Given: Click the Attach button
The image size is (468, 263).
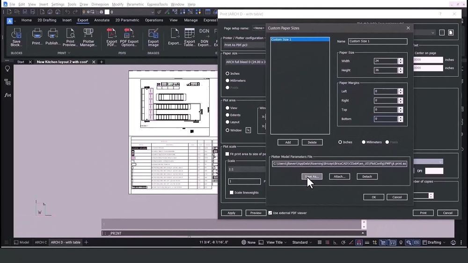Looking at the screenshot, I should pos(339,176).
